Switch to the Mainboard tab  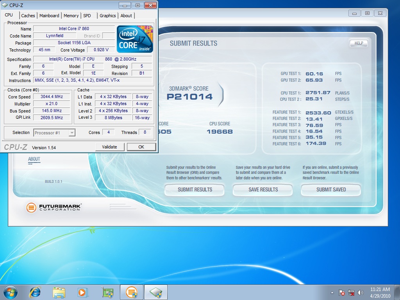(x=49, y=16)
